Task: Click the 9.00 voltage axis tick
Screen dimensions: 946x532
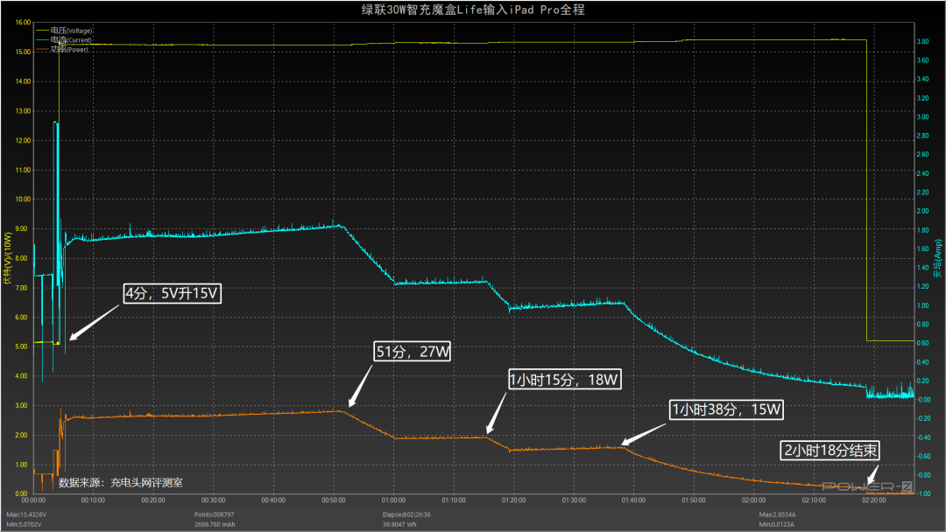Action: (21, 229)
